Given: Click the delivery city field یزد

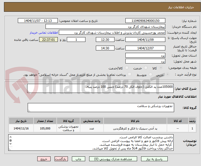Looking at the screenshot, I should click(145, 61).
